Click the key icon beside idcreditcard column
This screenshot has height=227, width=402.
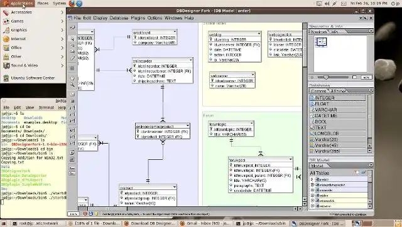pos(135,38)
